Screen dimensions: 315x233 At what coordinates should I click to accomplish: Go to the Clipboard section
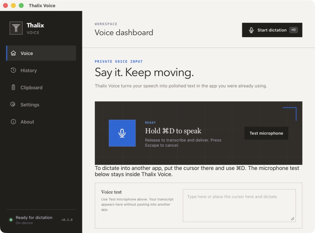coord(41,87)
